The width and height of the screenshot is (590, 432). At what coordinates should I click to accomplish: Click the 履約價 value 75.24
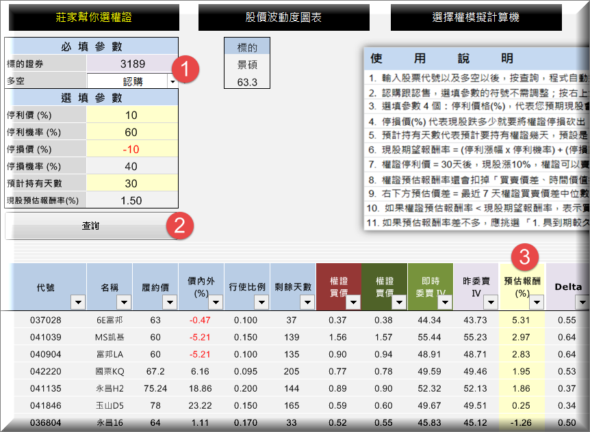click(x=155, y=388)
